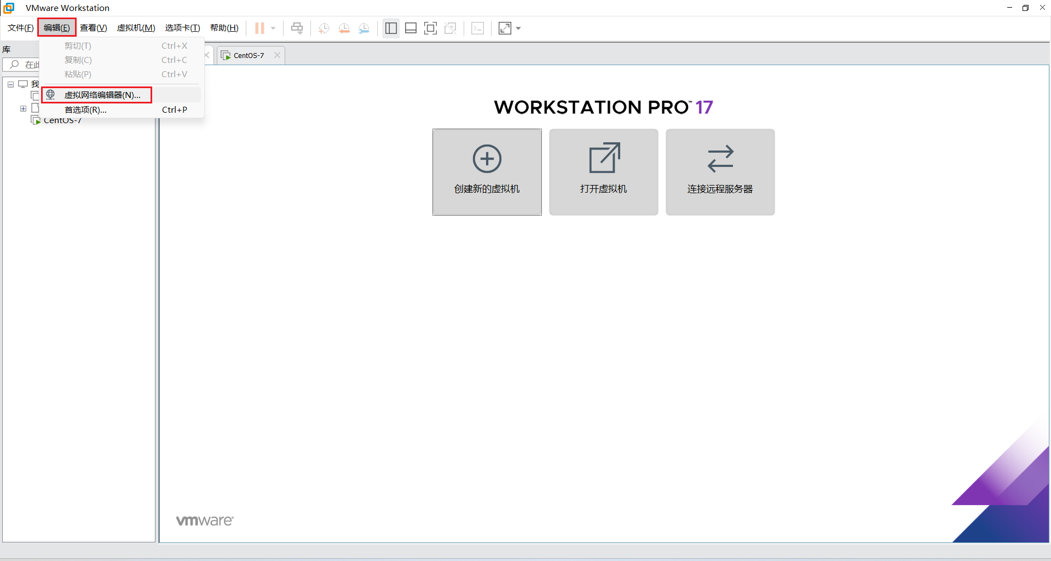Open the 选项卡(T) menu
Image resolution: width=1051 pixels, height=561 pixels.
[x=183, y=28]
